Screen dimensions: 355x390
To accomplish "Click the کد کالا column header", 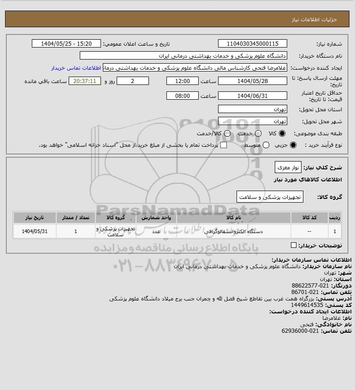I will click(309, 217).
